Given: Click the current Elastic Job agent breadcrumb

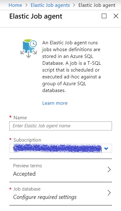Looking at the screenshot, I should click(97, 5).
